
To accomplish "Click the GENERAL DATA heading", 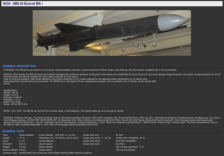I will [x=13, y=131].
